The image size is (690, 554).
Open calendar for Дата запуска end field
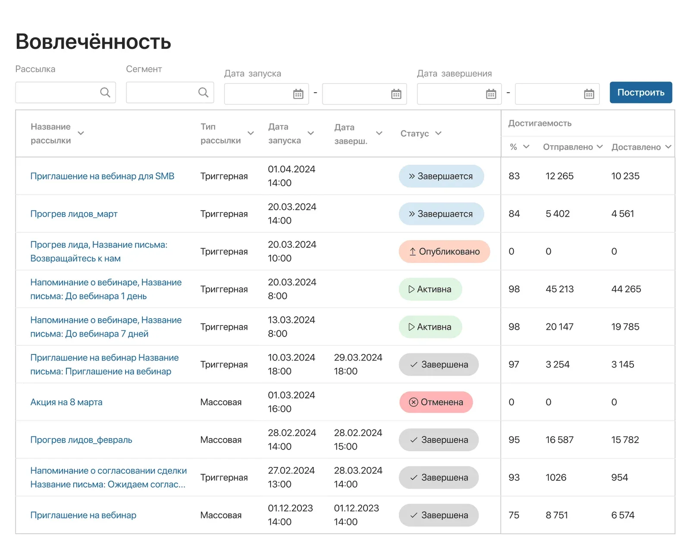tap(396, 94)
